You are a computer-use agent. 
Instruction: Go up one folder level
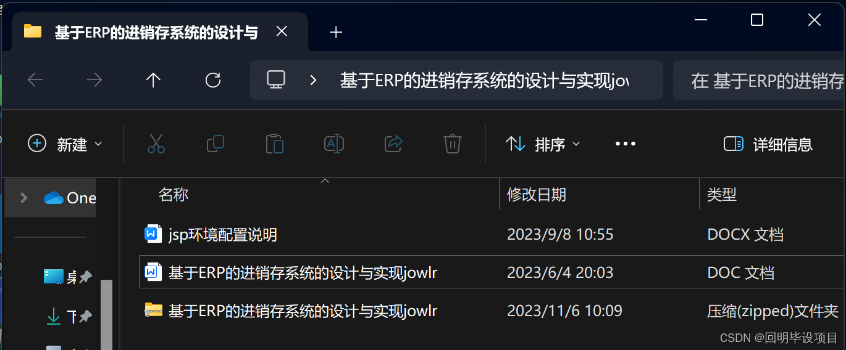(153, 80)
